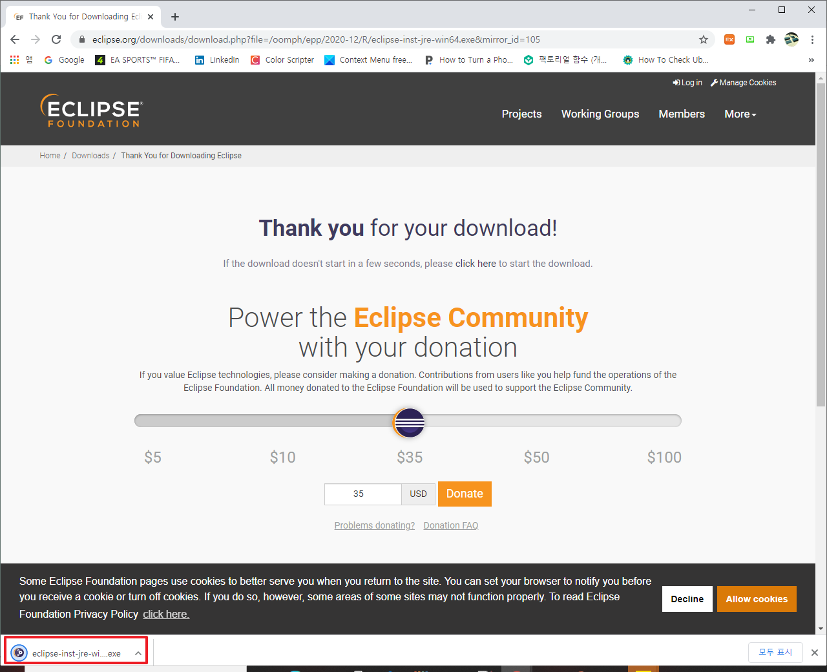Click Allow cookies button
827x672 pixels.
coord(757,599)
